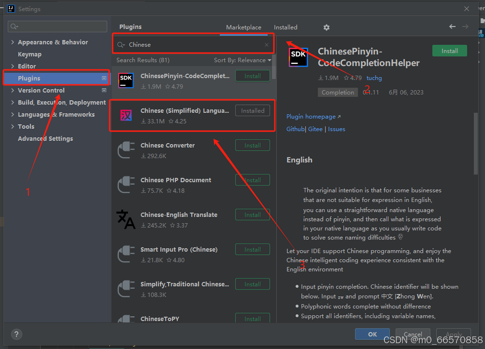Open the Plugin homepage link
The image size is (485, 349).
pos(314,117)
